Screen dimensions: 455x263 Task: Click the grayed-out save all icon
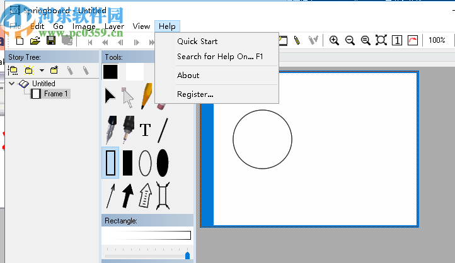(x=67, y=40)
